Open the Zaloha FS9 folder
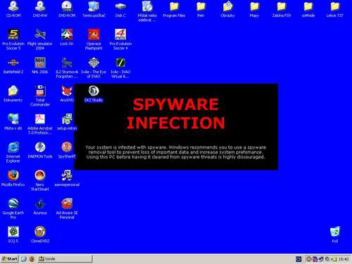The height and width of the screenshot is (264, 352). 281,6
